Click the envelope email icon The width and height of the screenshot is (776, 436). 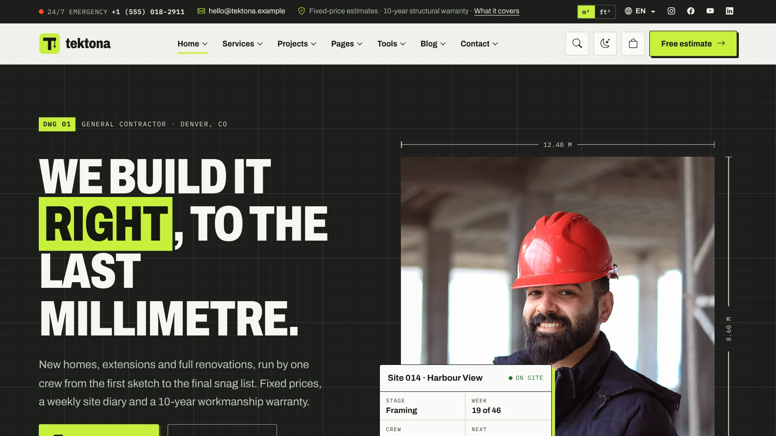[201, 11]
